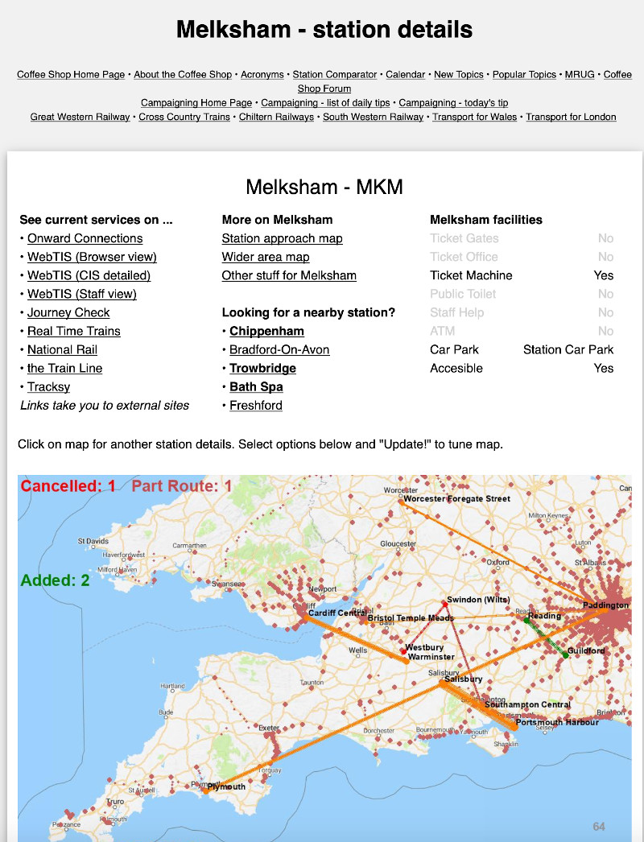Select the Reading station marker on map
This screenshot has width=644, height=842.
click(526, 620)
